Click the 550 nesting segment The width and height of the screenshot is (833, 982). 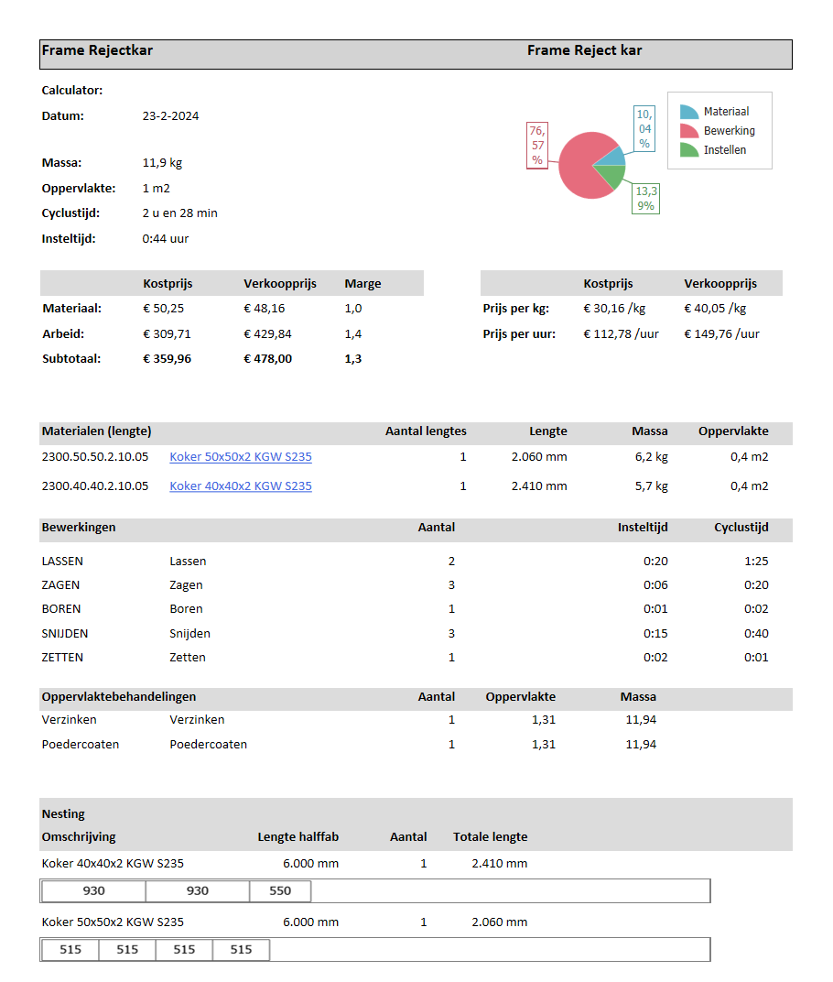280,891
